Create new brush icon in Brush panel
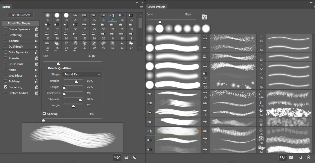 coord(135,157)
